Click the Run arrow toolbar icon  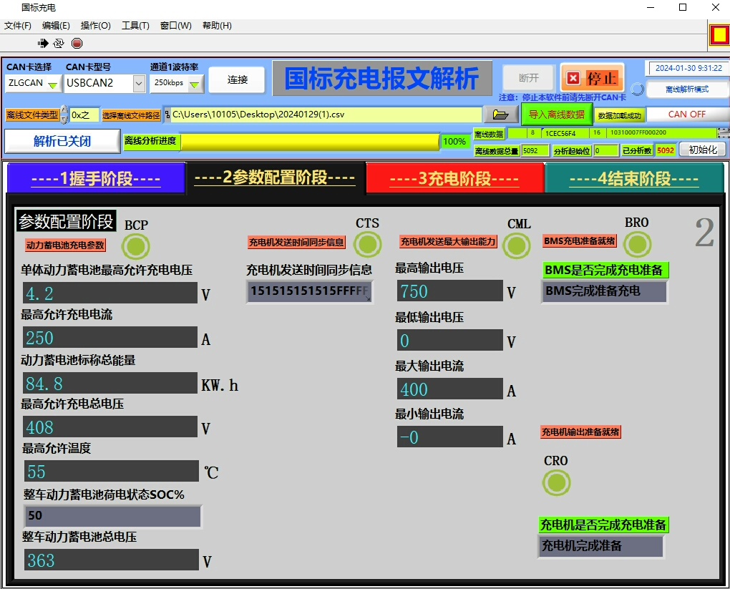coord(43,44)
